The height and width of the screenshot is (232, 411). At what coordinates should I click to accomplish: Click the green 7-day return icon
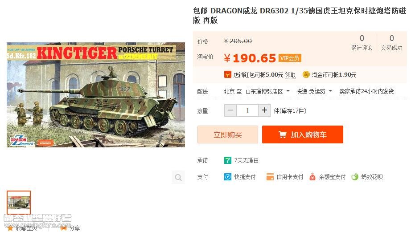227,160
